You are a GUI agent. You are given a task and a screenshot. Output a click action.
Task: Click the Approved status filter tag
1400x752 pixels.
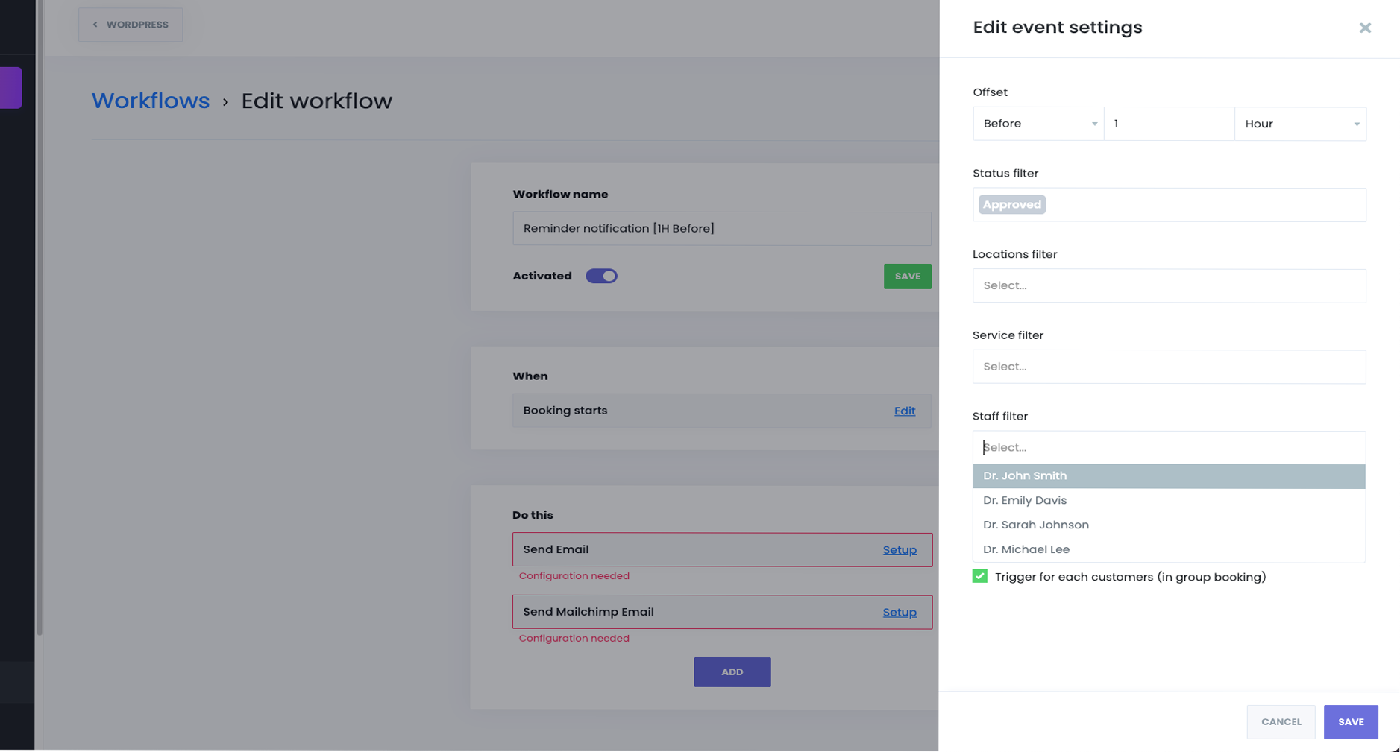click(1011, 204)
